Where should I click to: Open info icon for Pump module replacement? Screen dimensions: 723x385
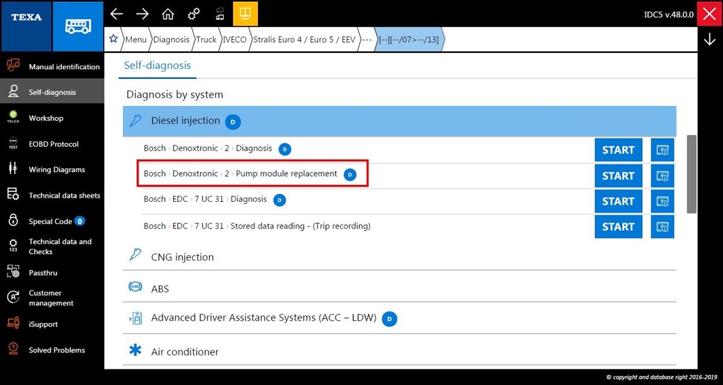[662, 176]
